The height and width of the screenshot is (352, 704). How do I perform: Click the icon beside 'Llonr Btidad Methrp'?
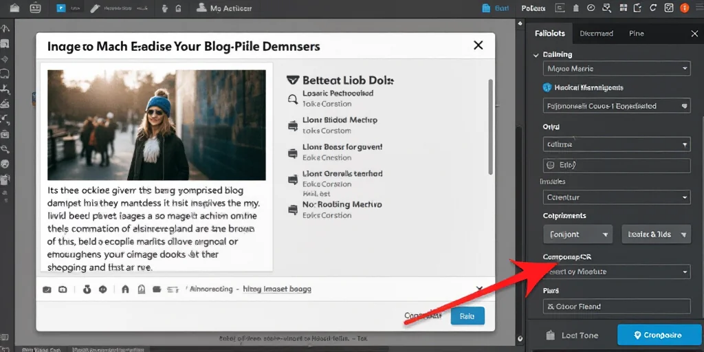tap(293, 126)
